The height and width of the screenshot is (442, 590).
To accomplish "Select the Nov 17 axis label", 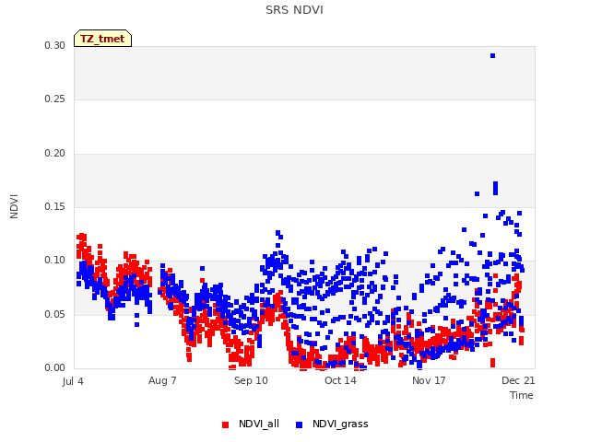I will point(429,380).
